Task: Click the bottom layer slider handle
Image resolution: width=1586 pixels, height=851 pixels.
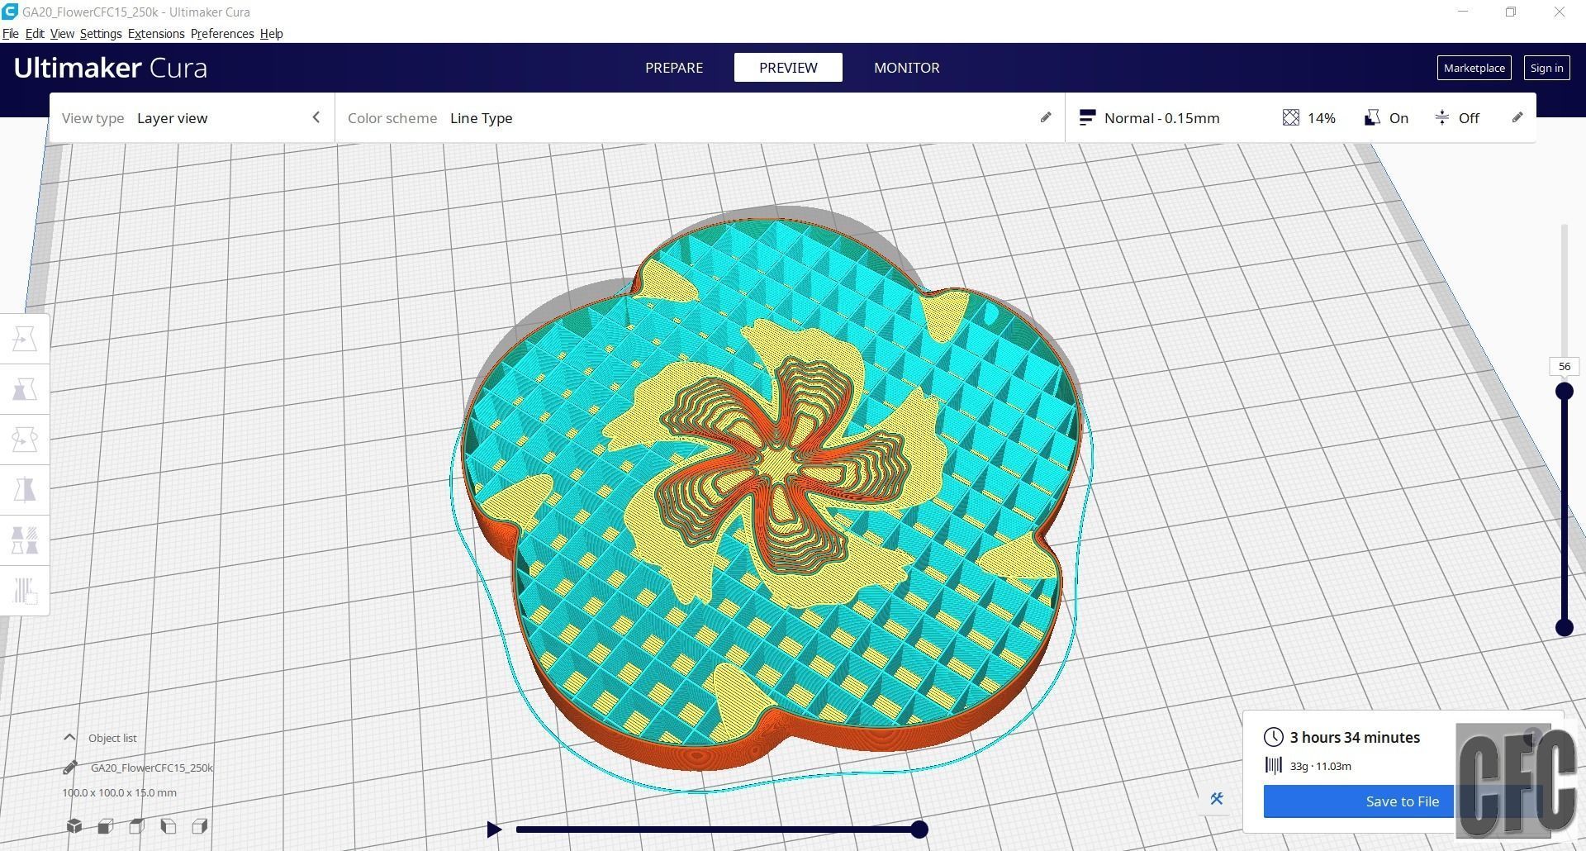Action: pos(1565,628)
